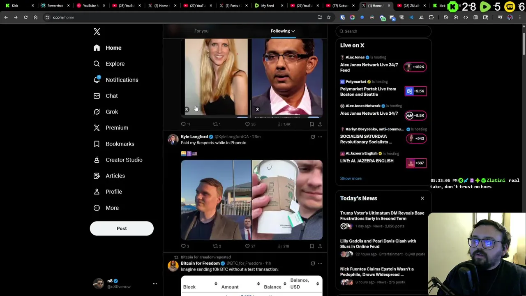
Task: Click the Search input field
Action: pyautogui.click(x=384, y=31)
